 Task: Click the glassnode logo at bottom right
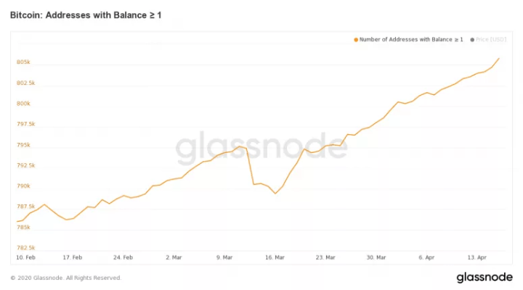point(485,278)
